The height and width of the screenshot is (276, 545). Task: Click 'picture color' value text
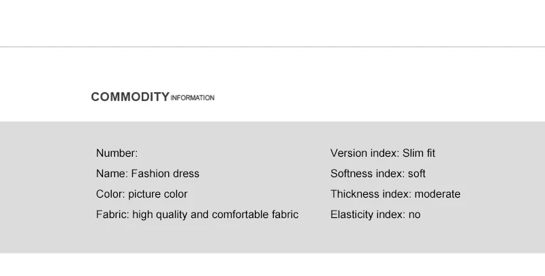pos(158,194)
